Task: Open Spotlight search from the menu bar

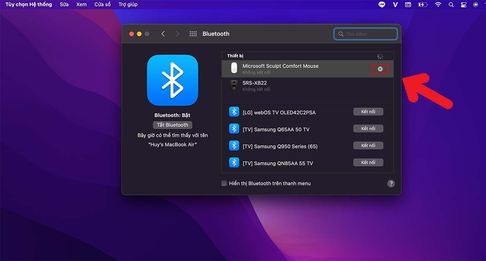Action: pyautogui.click(x=451, y=5)
